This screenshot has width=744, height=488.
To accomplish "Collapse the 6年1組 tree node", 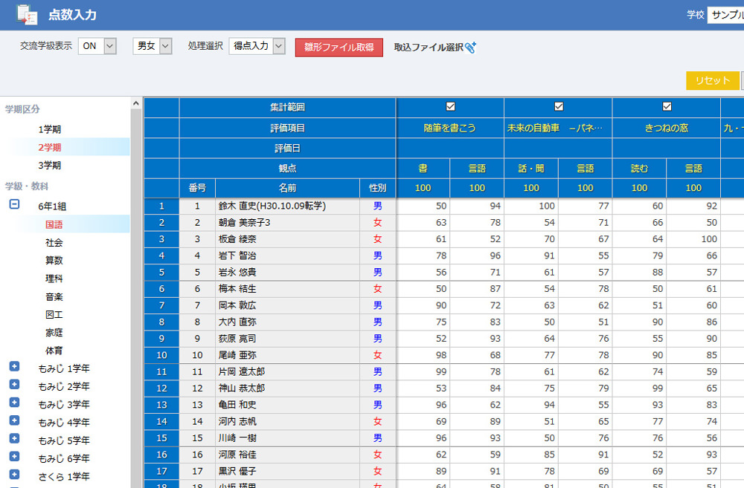I will point(14,205).
